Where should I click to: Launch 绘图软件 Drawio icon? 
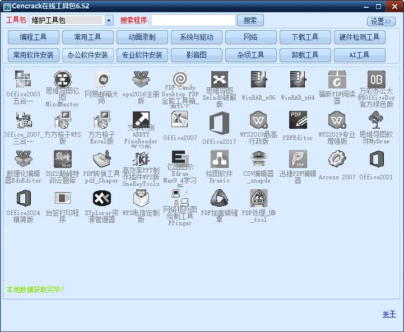(x=219, y=159)
